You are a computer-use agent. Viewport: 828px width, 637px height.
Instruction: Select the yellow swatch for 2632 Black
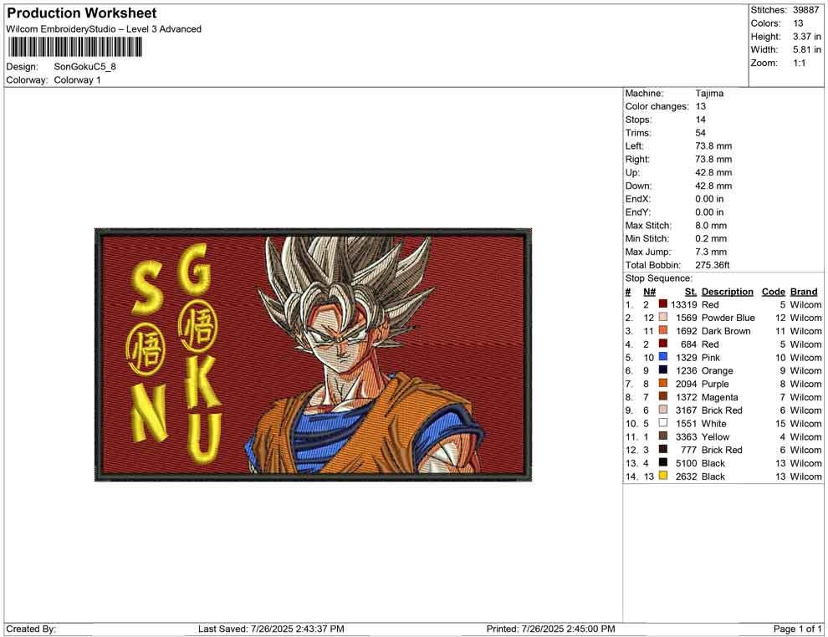click(x=662, y=476)
